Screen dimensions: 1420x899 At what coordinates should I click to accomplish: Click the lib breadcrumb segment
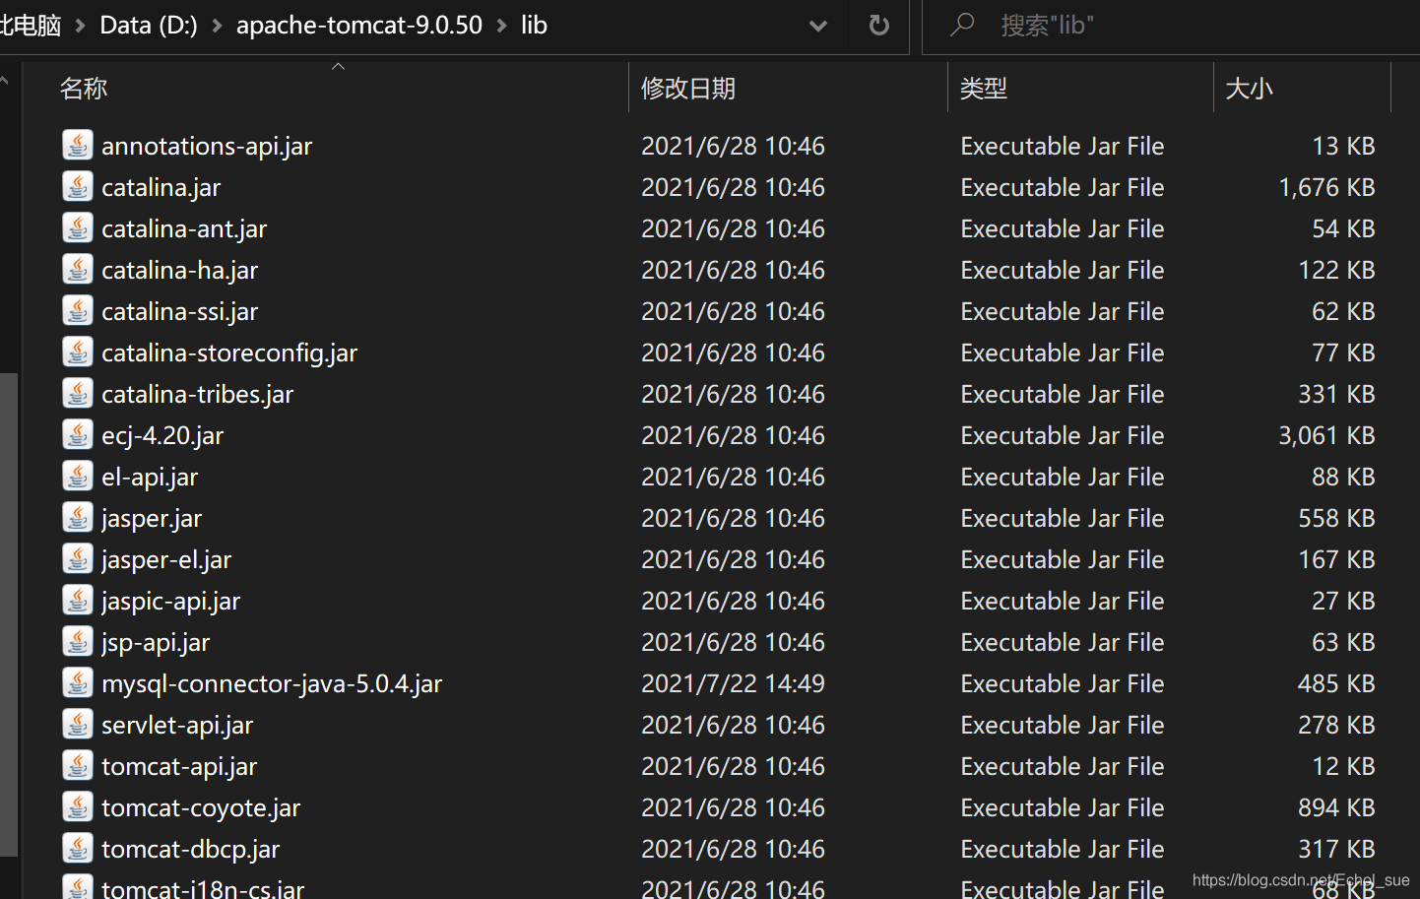[x=534, y=25]
